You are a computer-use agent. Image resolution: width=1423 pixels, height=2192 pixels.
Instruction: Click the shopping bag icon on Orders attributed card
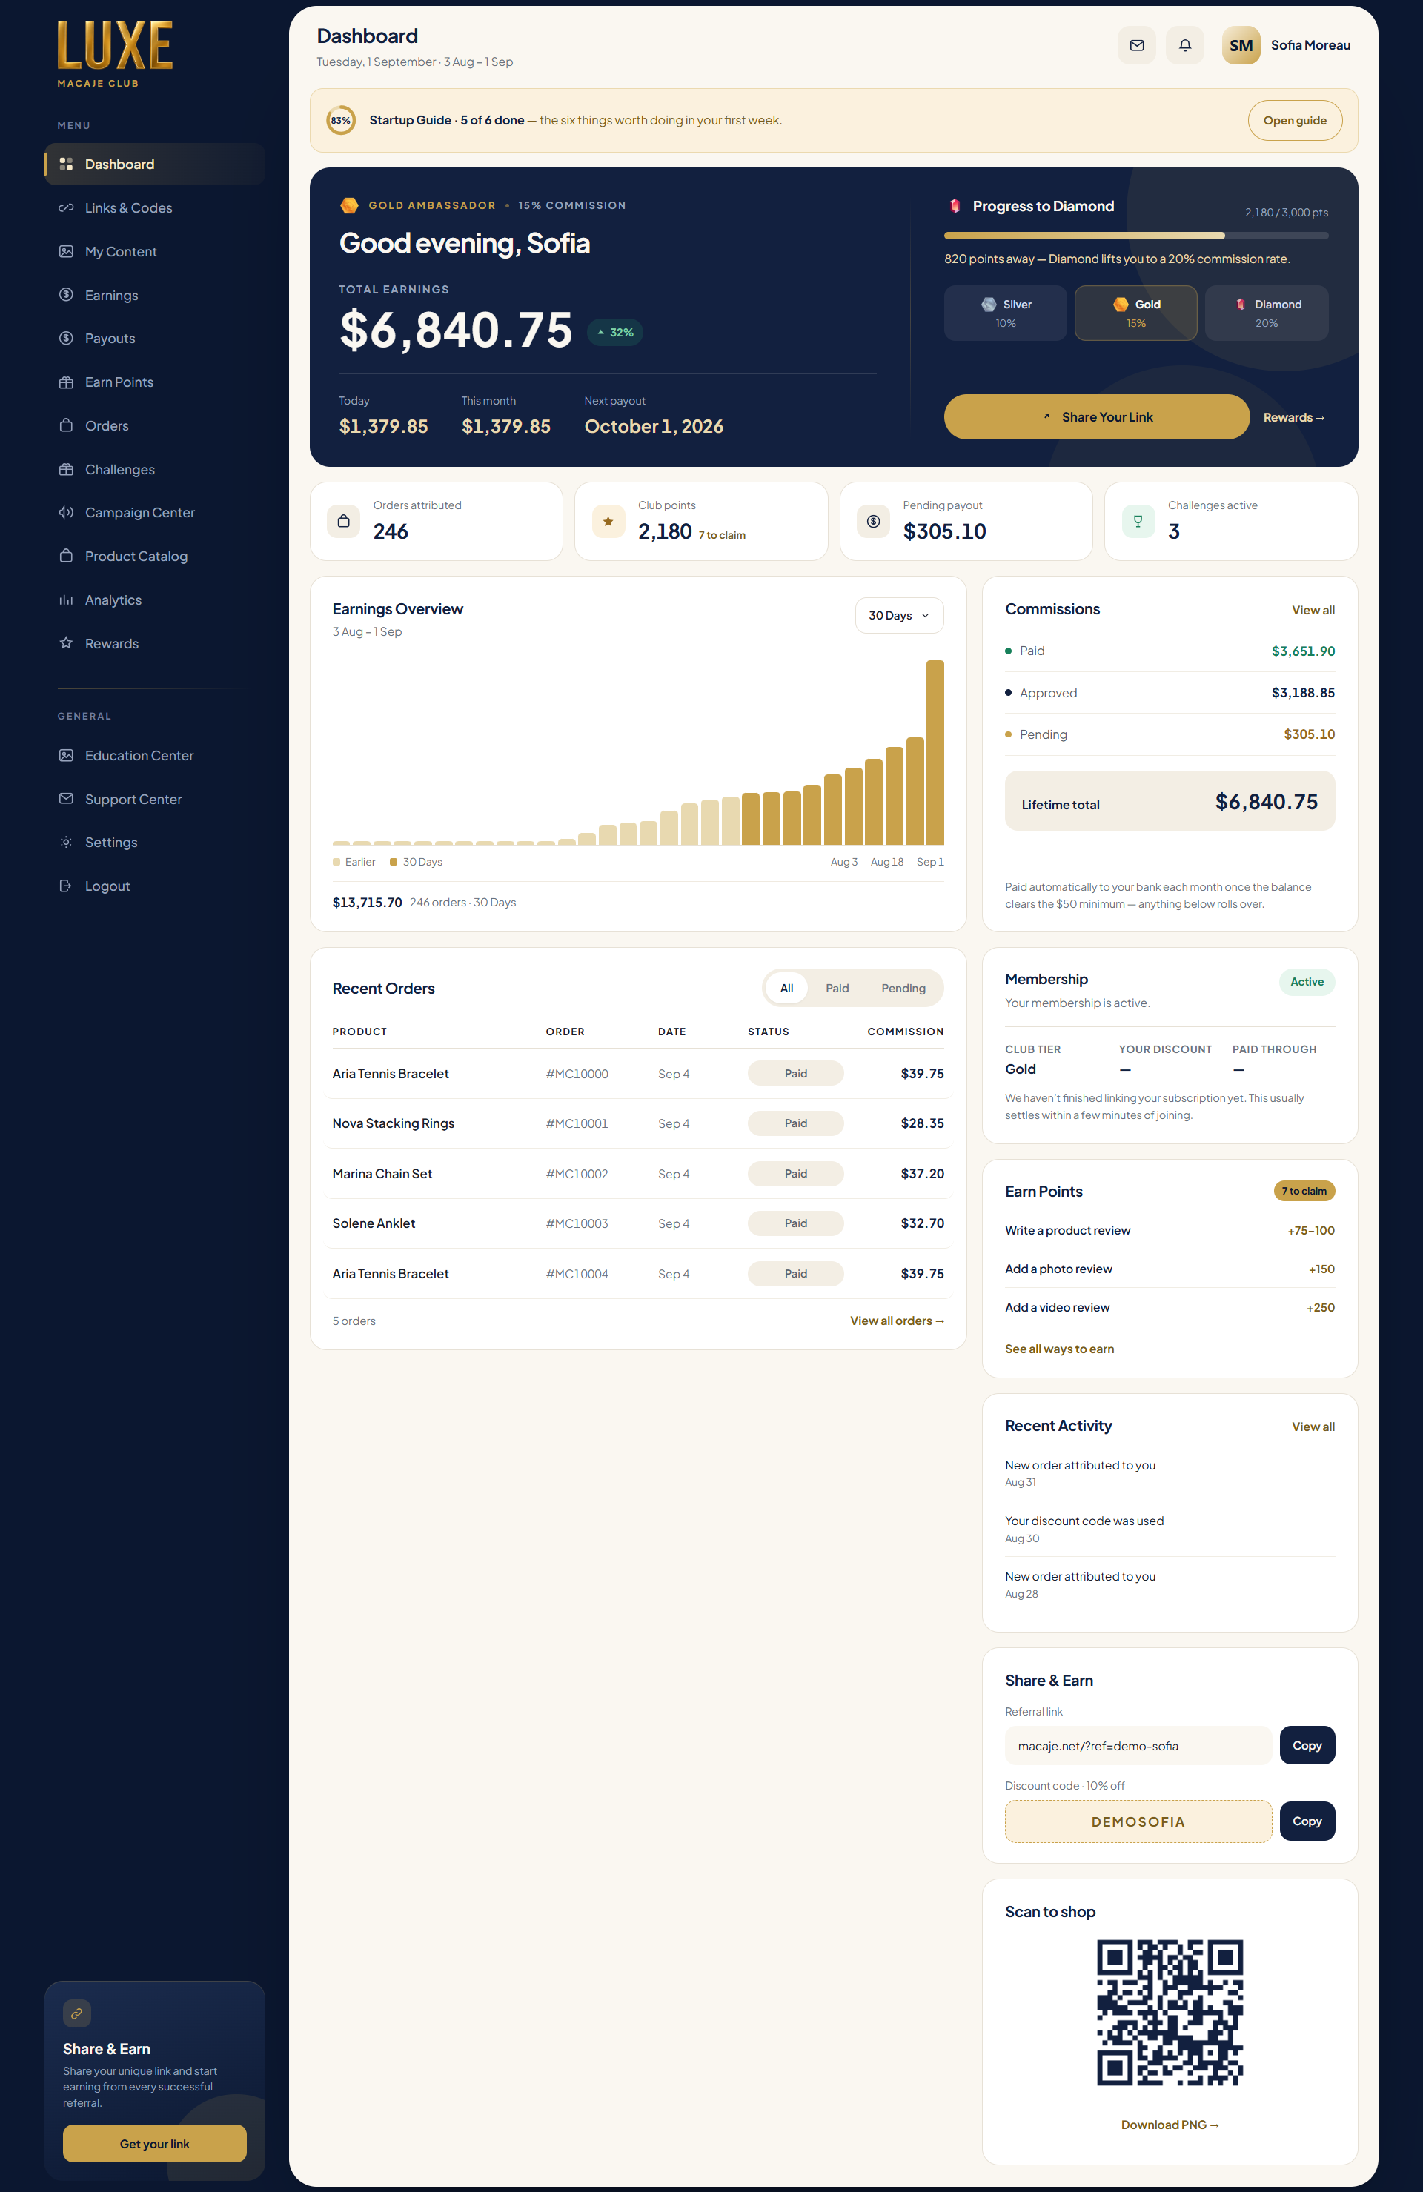344,521
